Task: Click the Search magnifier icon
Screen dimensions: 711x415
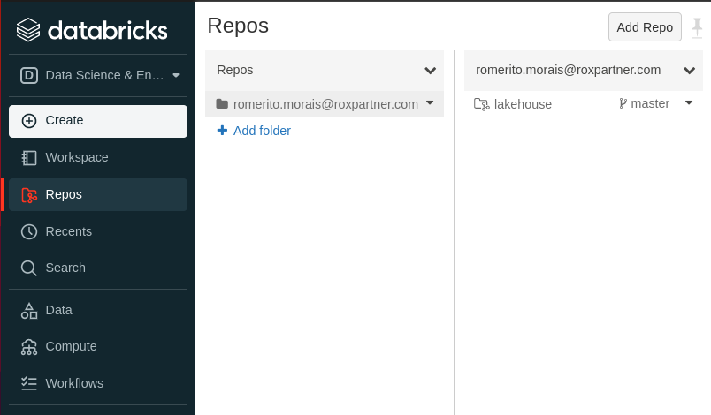Action: [x=29, y=268]
